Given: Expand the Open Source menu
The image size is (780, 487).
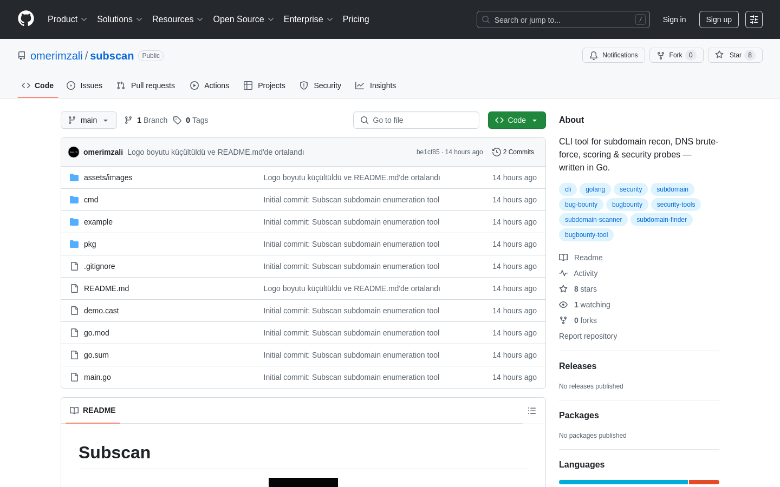Looking at the screenshot, I should pos(244,19).
